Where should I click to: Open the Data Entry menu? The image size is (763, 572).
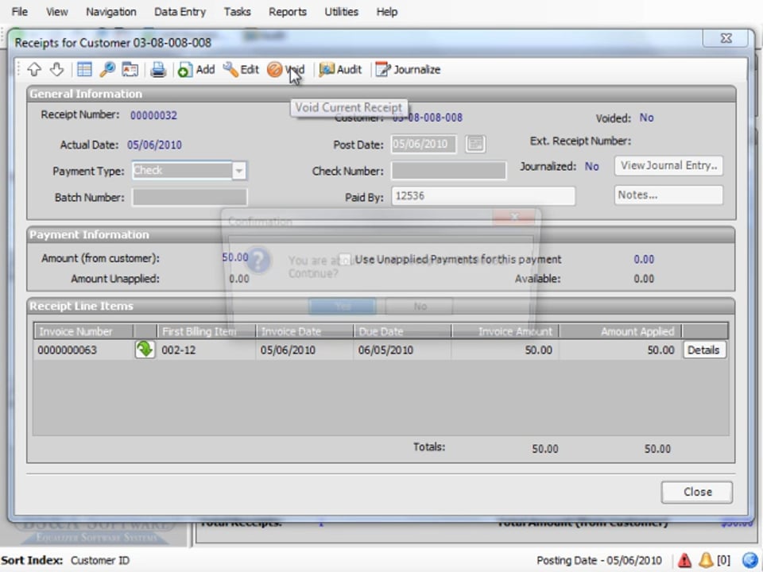coord(180,12)
